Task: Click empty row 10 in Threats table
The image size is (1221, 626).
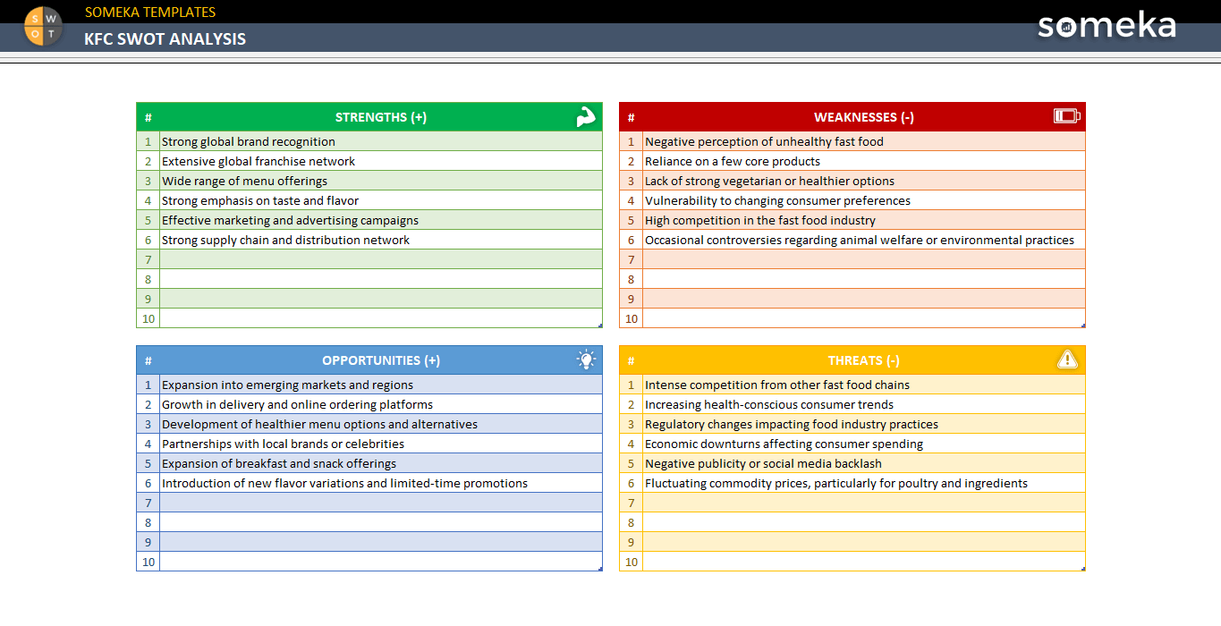Action: pyautogui.click(x=864, y=562)
